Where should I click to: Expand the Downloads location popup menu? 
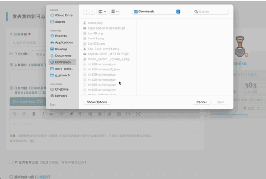[157, 12]
